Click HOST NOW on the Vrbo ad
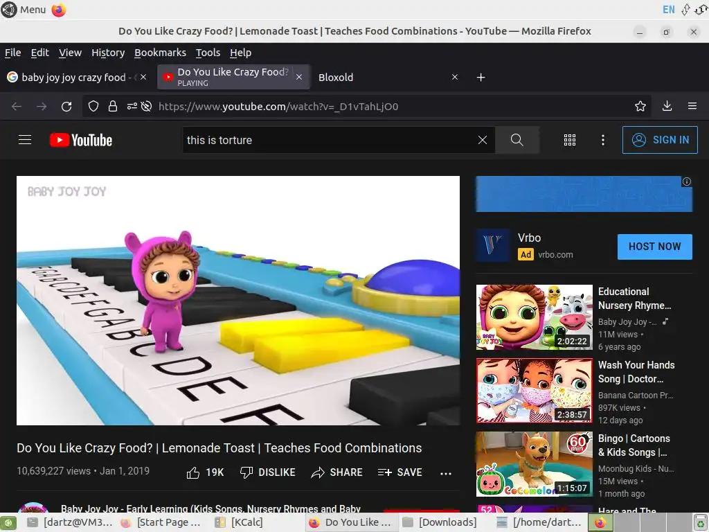 655,247
